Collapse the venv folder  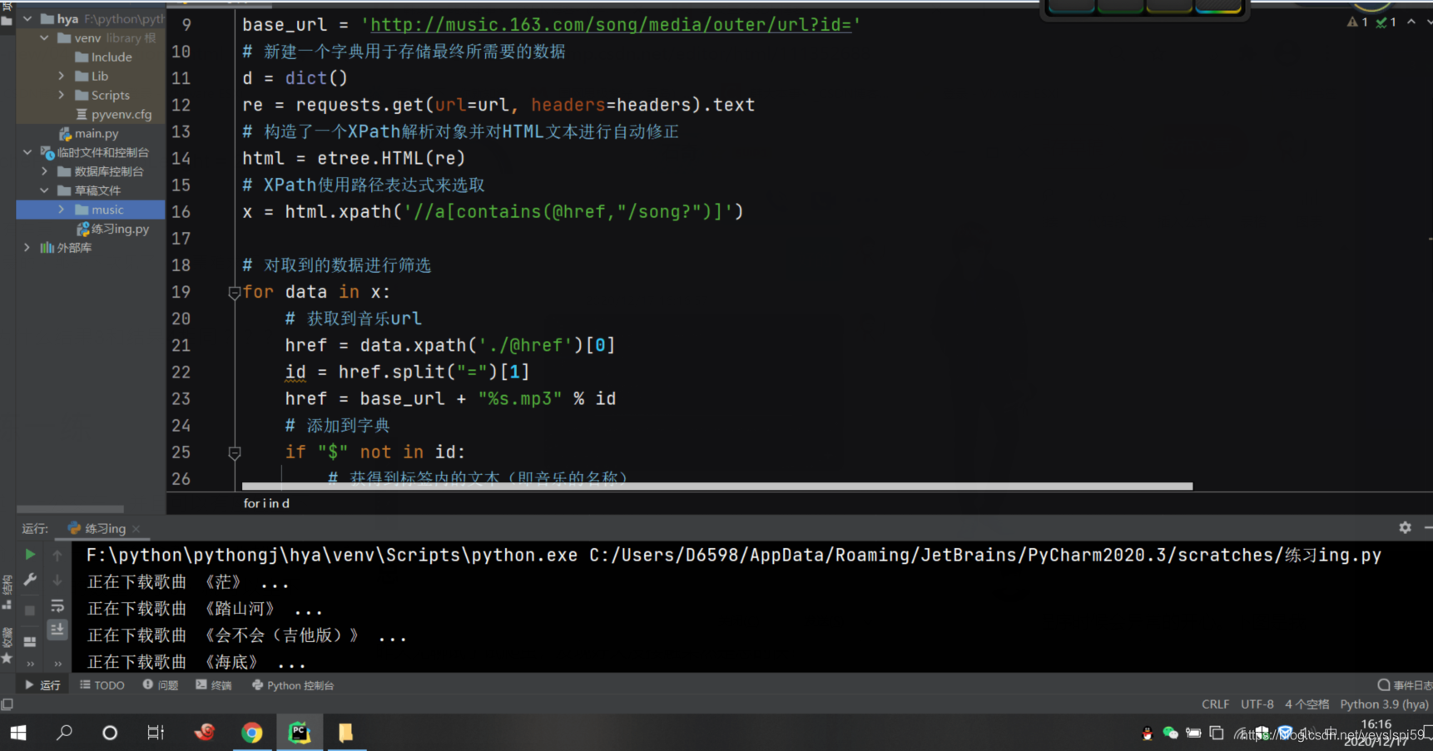click(x=44, y=37)
